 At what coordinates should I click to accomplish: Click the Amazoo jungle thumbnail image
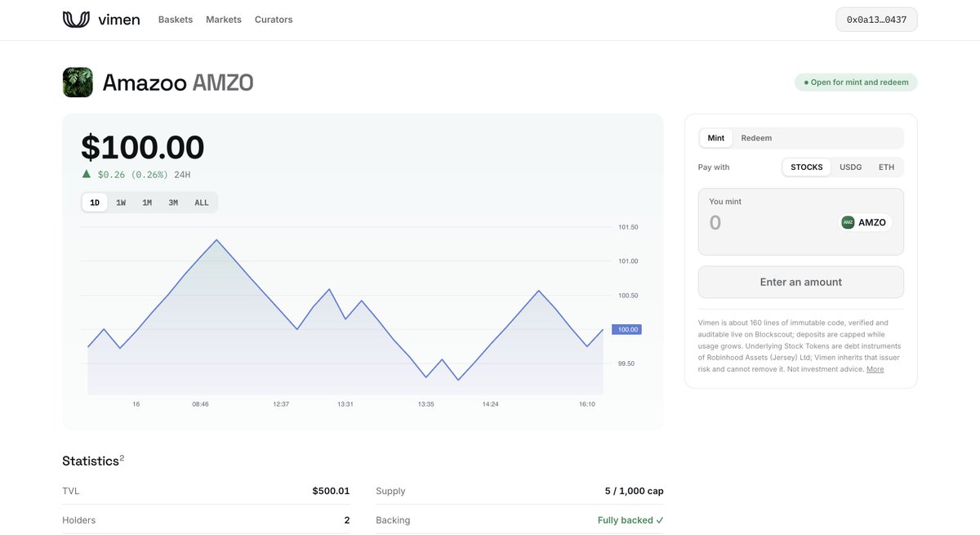click(78, 82)
